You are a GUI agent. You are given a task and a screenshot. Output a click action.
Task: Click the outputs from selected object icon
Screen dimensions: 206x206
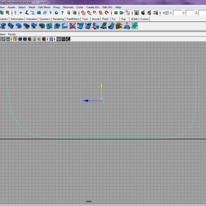coord(122,13)
